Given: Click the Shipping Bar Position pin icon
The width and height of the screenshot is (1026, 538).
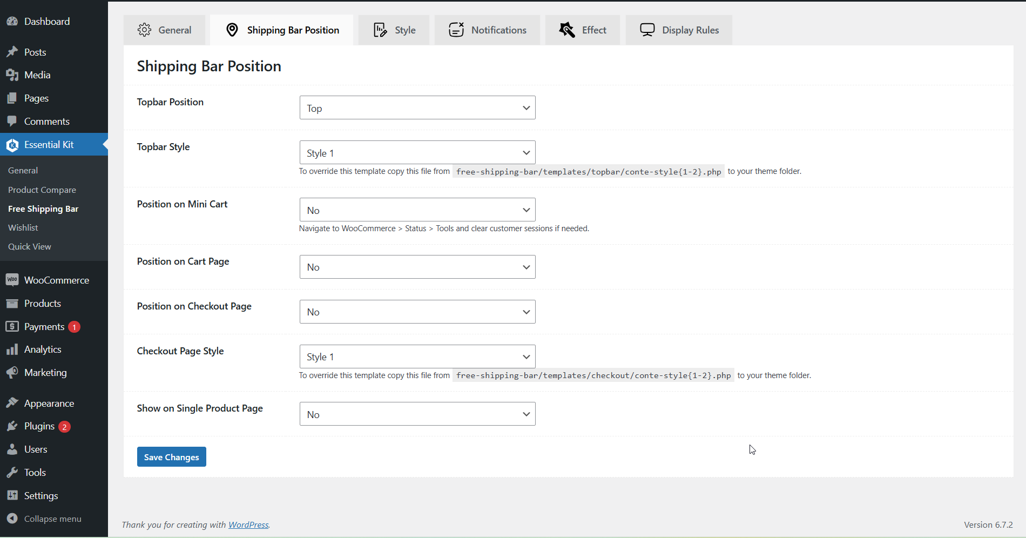Looking at the screenshot, I should (232, 30).
